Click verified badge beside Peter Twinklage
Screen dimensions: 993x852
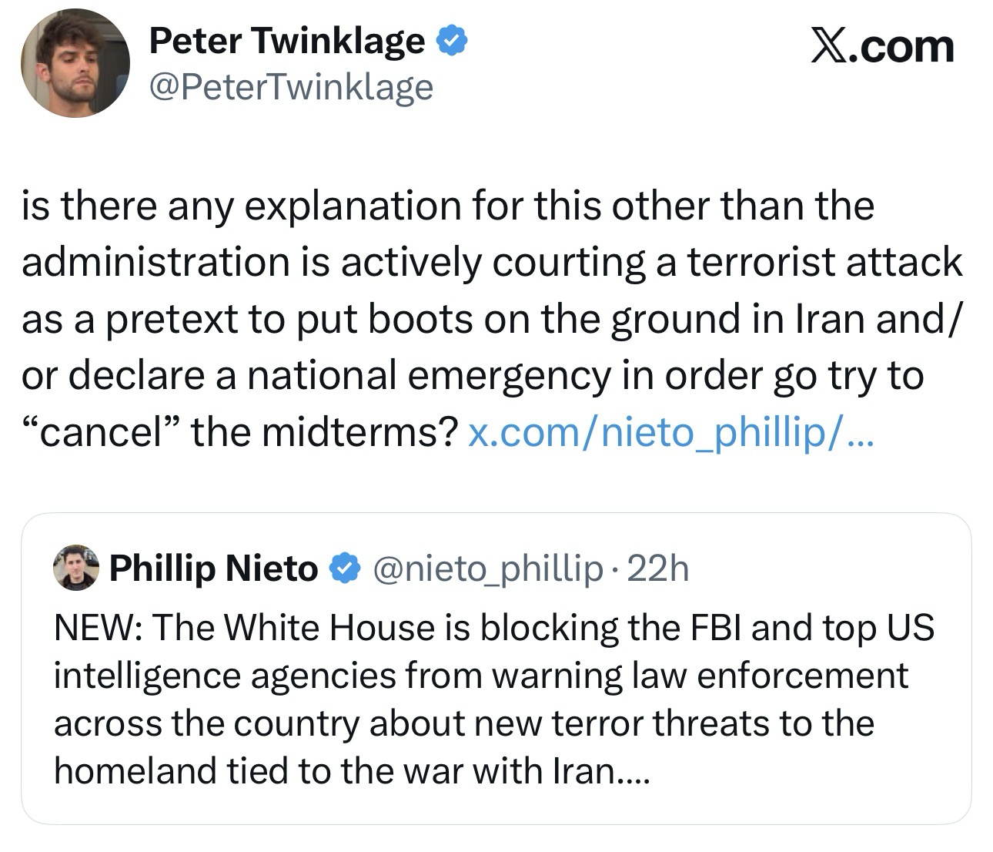(x=451, y=42)
